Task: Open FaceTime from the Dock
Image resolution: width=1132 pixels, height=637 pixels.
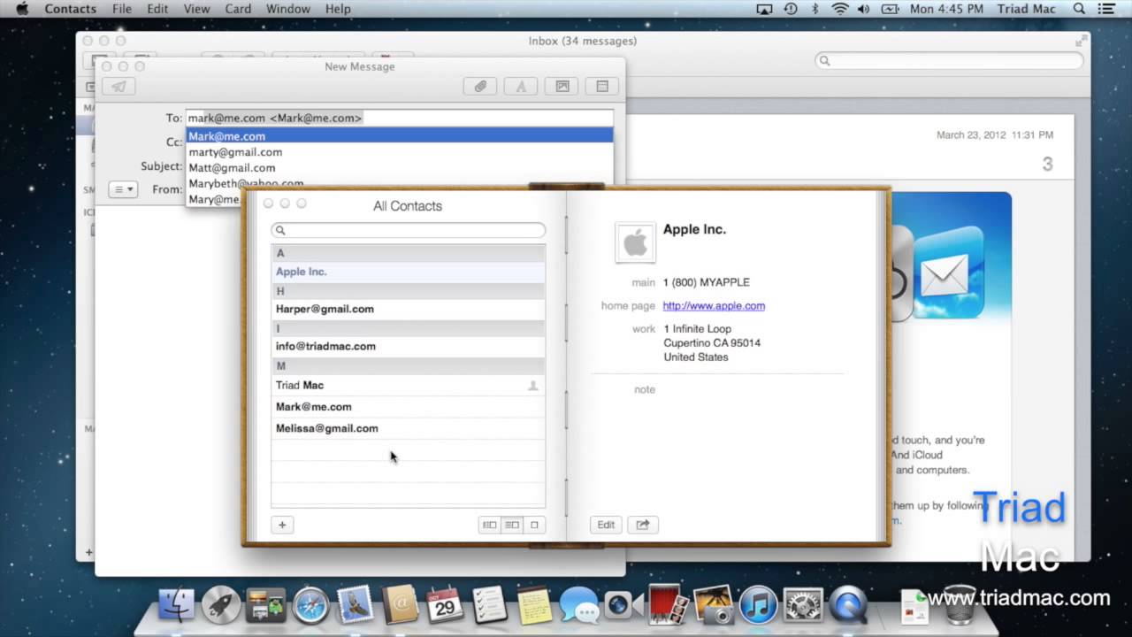Action: tap(623, 605)
